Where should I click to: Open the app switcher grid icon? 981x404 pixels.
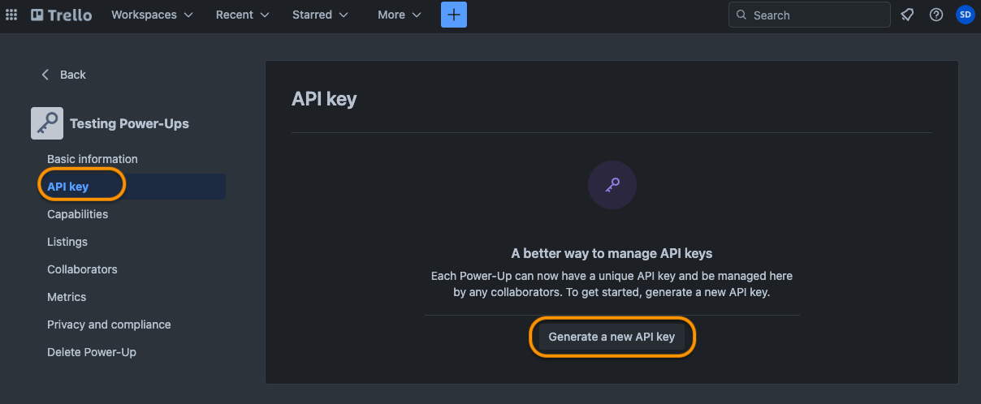pyautogui.click(x=11, y=15)
